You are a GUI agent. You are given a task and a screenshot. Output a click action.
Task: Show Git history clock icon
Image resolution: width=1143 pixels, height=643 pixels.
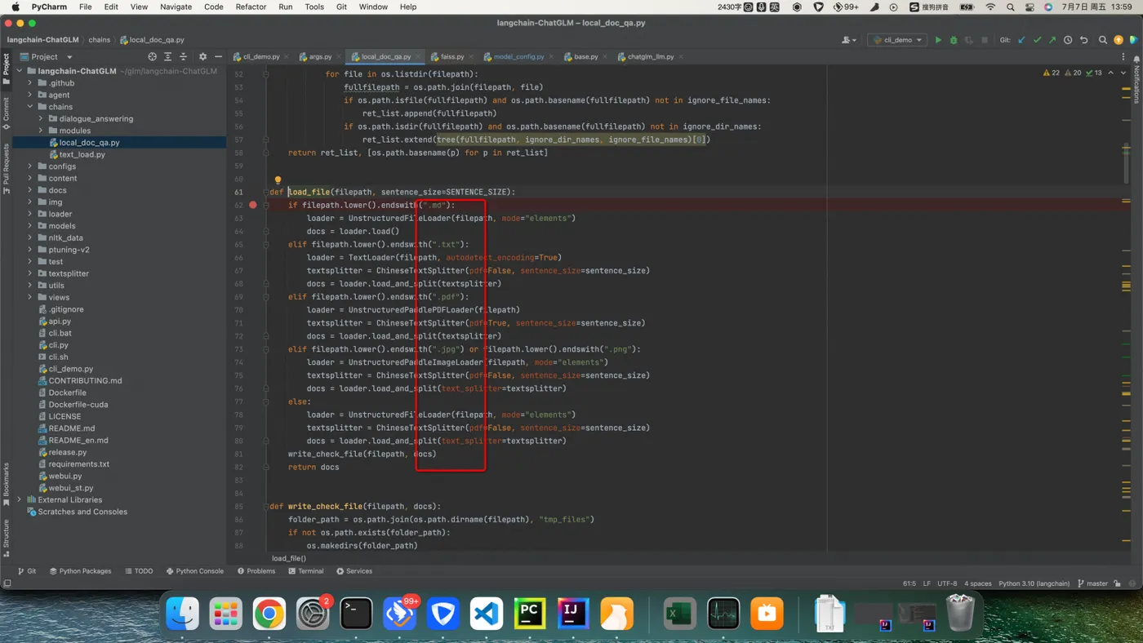point(1068,40)
